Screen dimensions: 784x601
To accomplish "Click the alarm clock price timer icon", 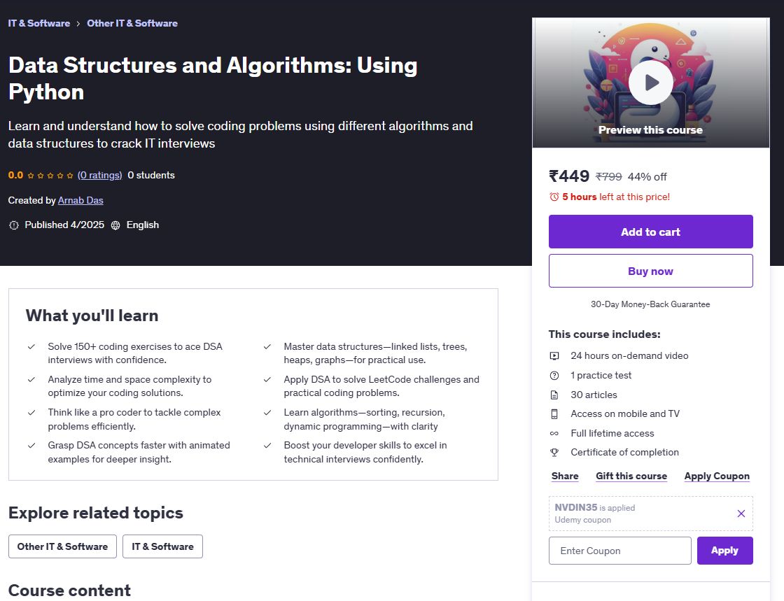I will 554,197.
